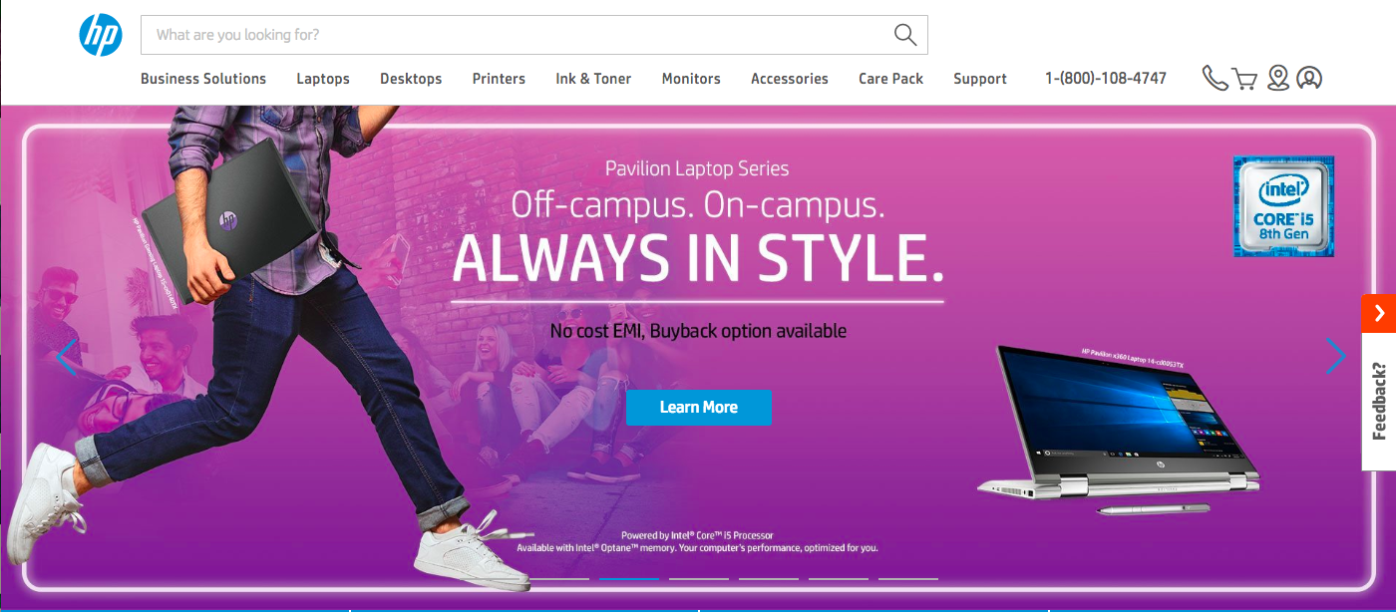This screenshot has height=612, width=1396.
Task: Show previous slide with left arrow
Action: (67, 356)
